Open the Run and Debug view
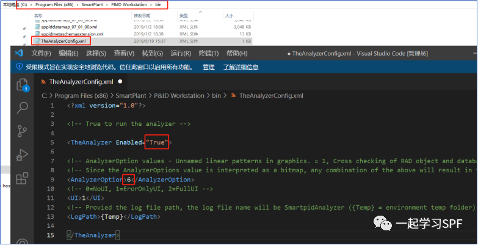The height and width of the screenshot is (245, 478). [22, 155]
